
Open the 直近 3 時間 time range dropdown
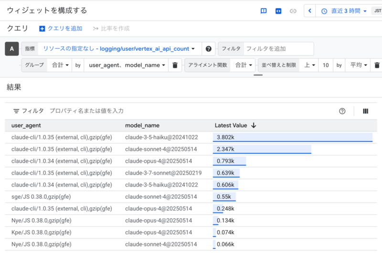[344, 11]
